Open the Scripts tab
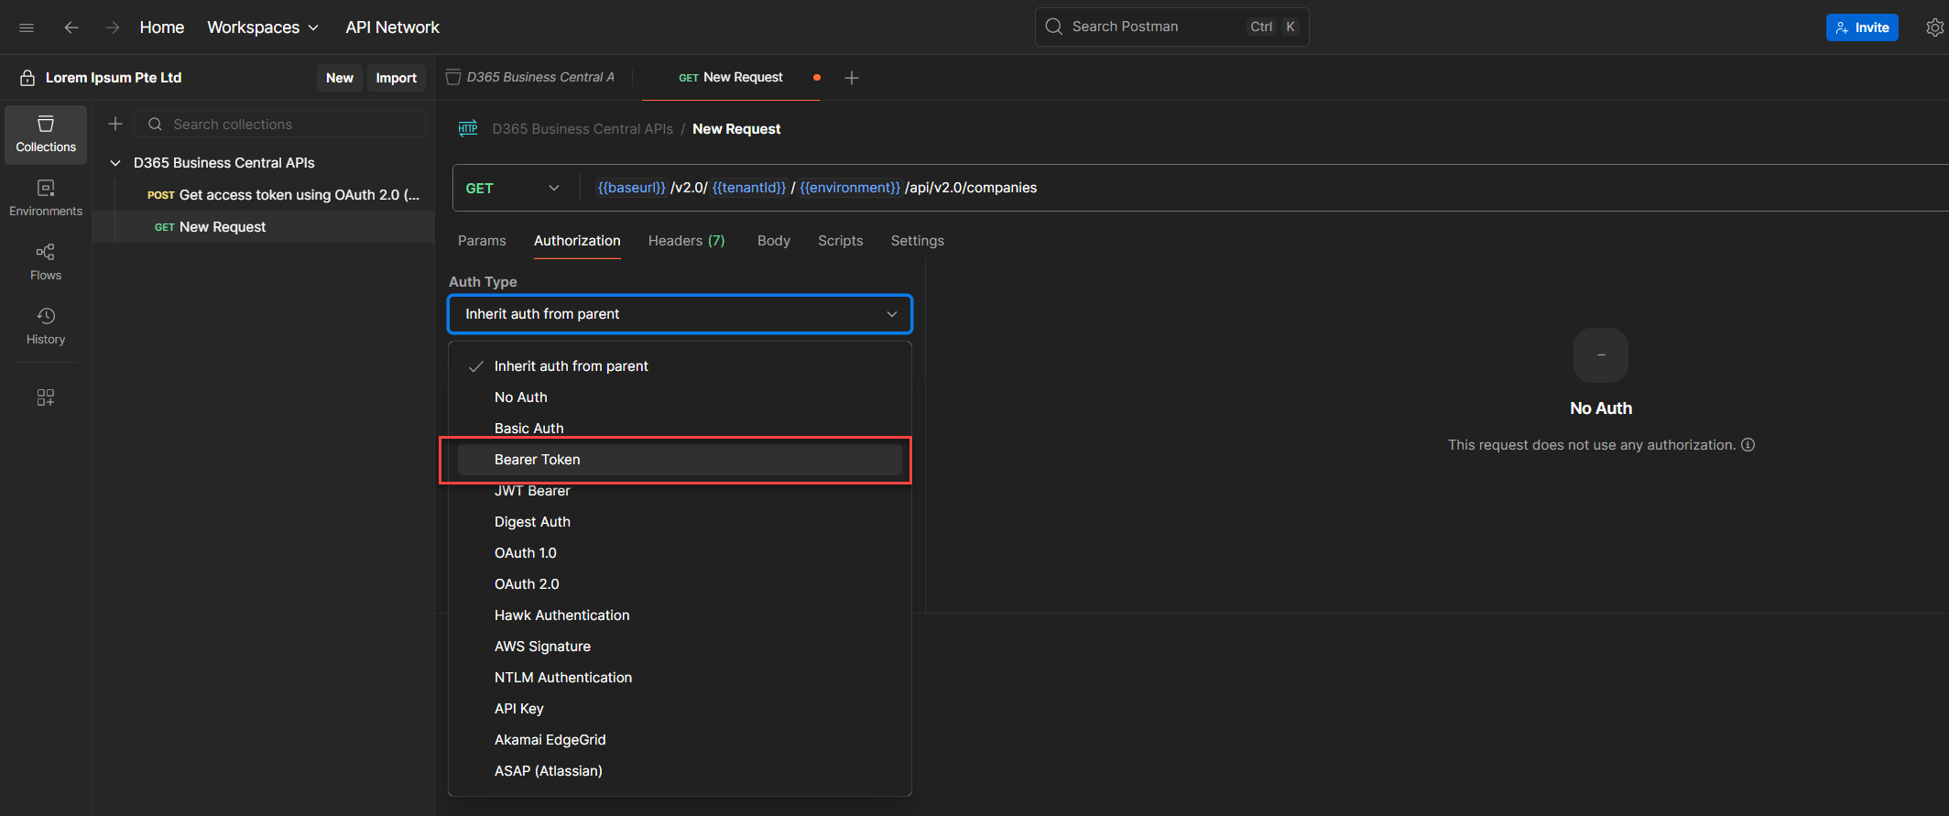This screenshot has width=1949, height=816. pos(841,241)
